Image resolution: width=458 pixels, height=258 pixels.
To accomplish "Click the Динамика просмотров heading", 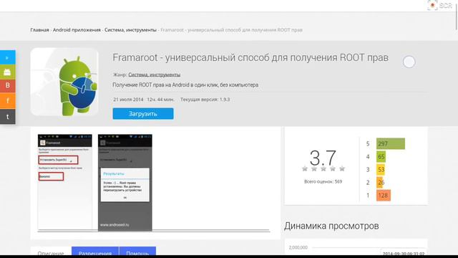I will click(x=331, y=226).
